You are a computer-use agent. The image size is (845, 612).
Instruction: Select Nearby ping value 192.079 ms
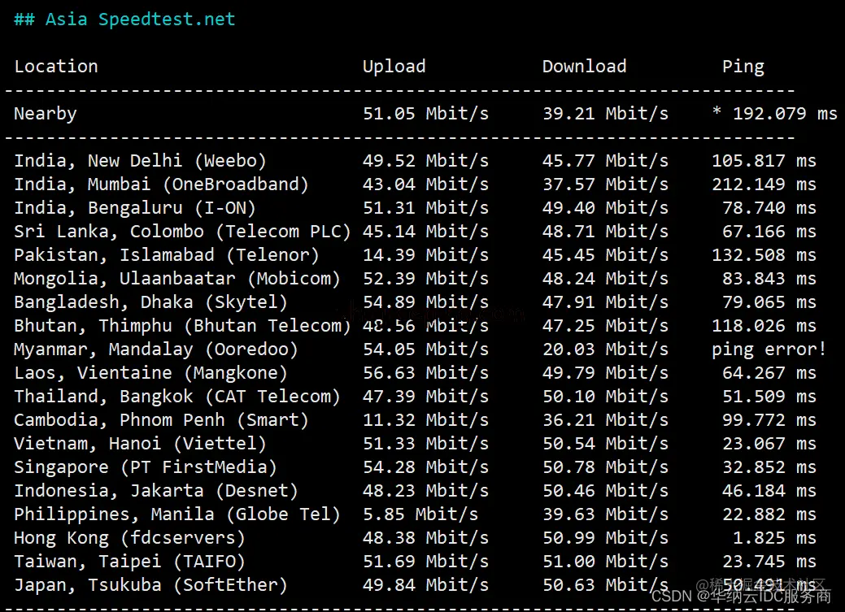click(785, 114)
